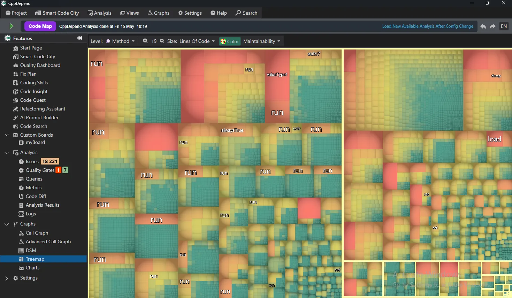Open Advanced Call Graph in sidebar
The width and height of the screenshot is (512, 298).
pyautogui.click(x=48, y=242)
